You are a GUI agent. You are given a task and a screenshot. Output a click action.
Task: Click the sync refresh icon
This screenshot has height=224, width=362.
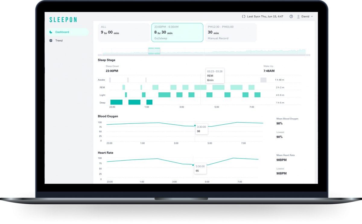coord(243,17)
